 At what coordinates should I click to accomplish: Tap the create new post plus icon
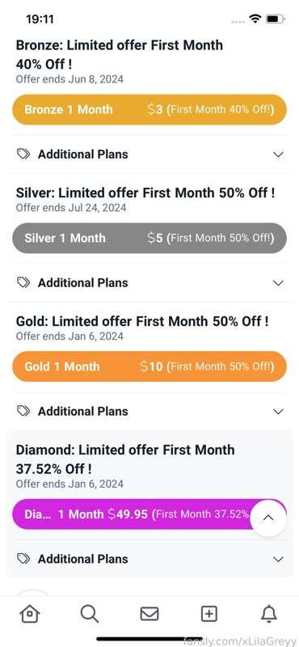(209, 614)
